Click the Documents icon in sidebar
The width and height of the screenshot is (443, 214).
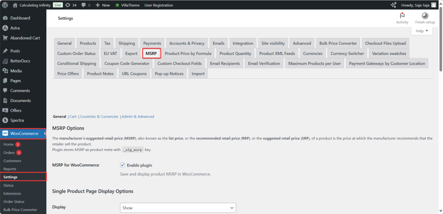pos(5,100)
